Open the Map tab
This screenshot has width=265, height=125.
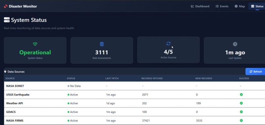tap(240, 6)
